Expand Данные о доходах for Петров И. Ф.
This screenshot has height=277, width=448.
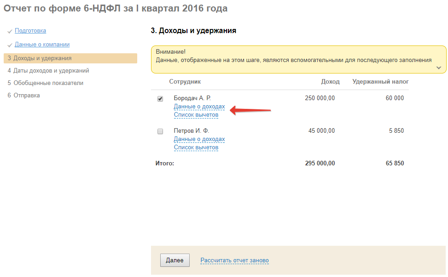tap(199, 139)
